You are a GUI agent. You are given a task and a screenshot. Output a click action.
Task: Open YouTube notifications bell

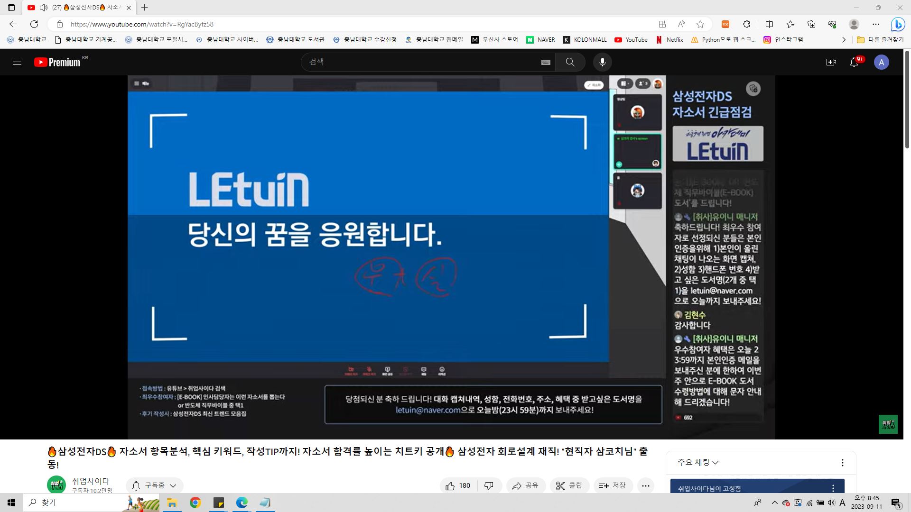click(854, 62)
